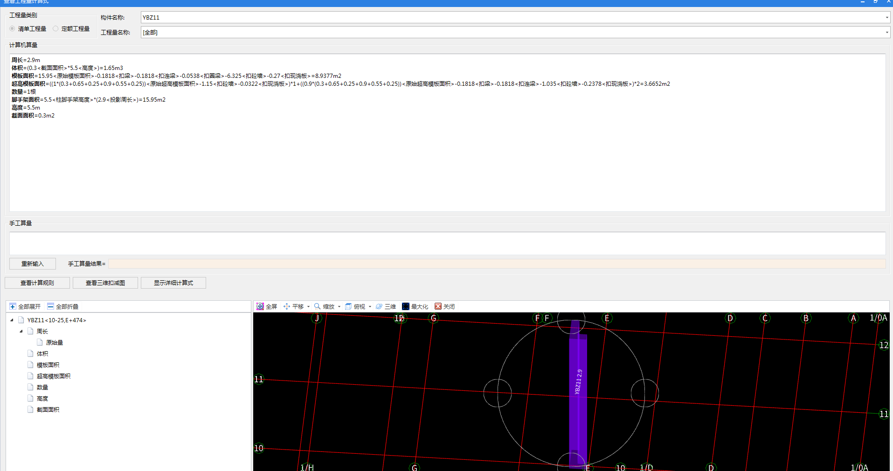Click the 超高模板面积 formula line
This screenshot has height=471, width=893.
point(340,84)
